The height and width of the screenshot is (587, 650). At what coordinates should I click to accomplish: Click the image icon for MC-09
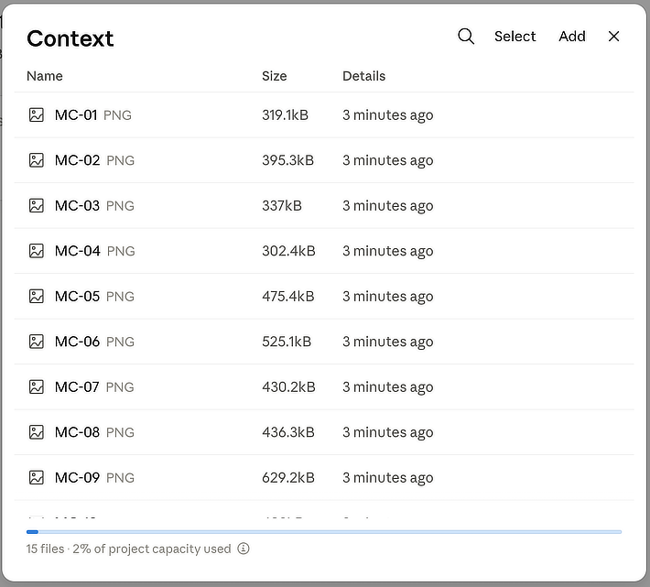point(37,477)
